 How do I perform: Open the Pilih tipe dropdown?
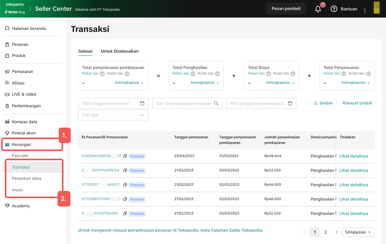click(113, 115)
